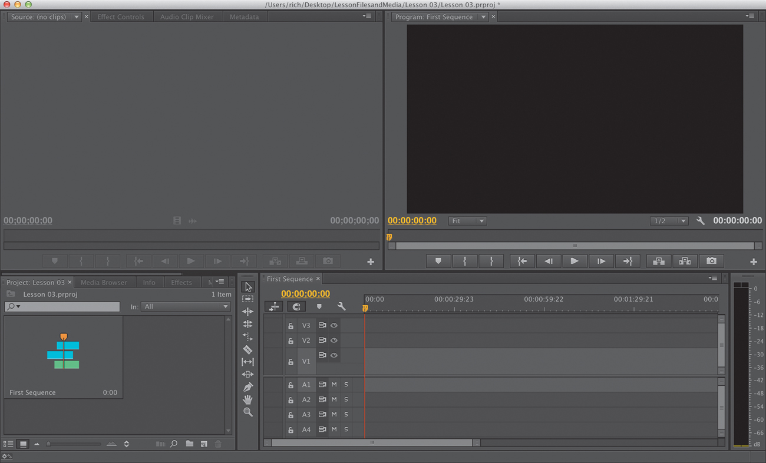Switch to Effect Controls tab
The height and width of the screenshot is (463, 766).
(x=121, y=17)
